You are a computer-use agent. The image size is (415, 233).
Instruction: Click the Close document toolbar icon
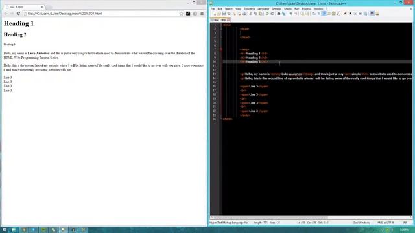[234, 13]
